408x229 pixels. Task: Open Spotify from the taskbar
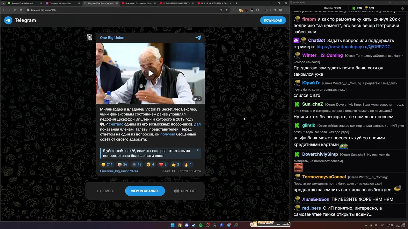(x=200, y=225)
